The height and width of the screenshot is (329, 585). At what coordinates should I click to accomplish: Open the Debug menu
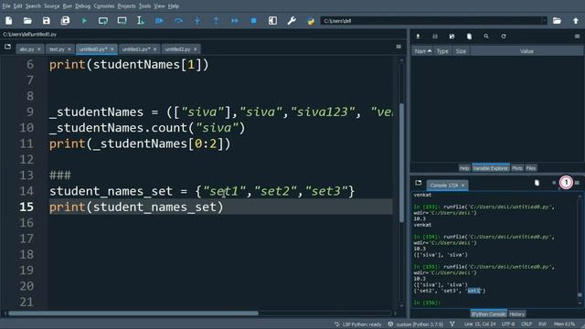coord(83,6)
